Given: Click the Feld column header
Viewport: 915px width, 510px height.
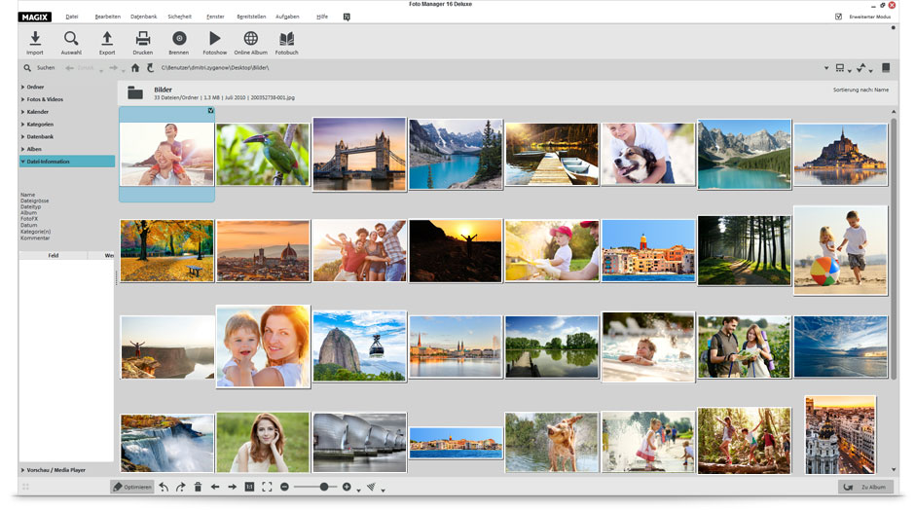Looking at the screenshot, I should pyautogui.click(x=54, y=256).
